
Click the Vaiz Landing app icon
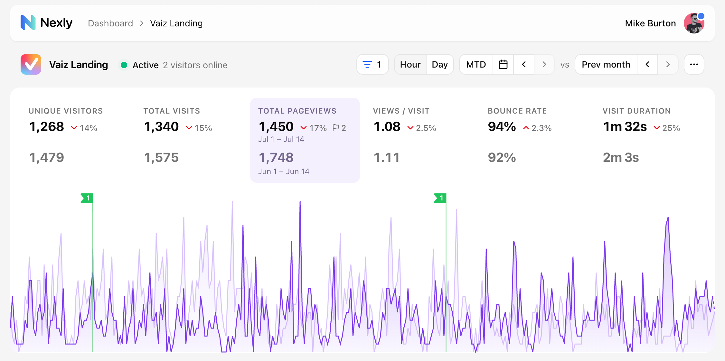(31, 64)
